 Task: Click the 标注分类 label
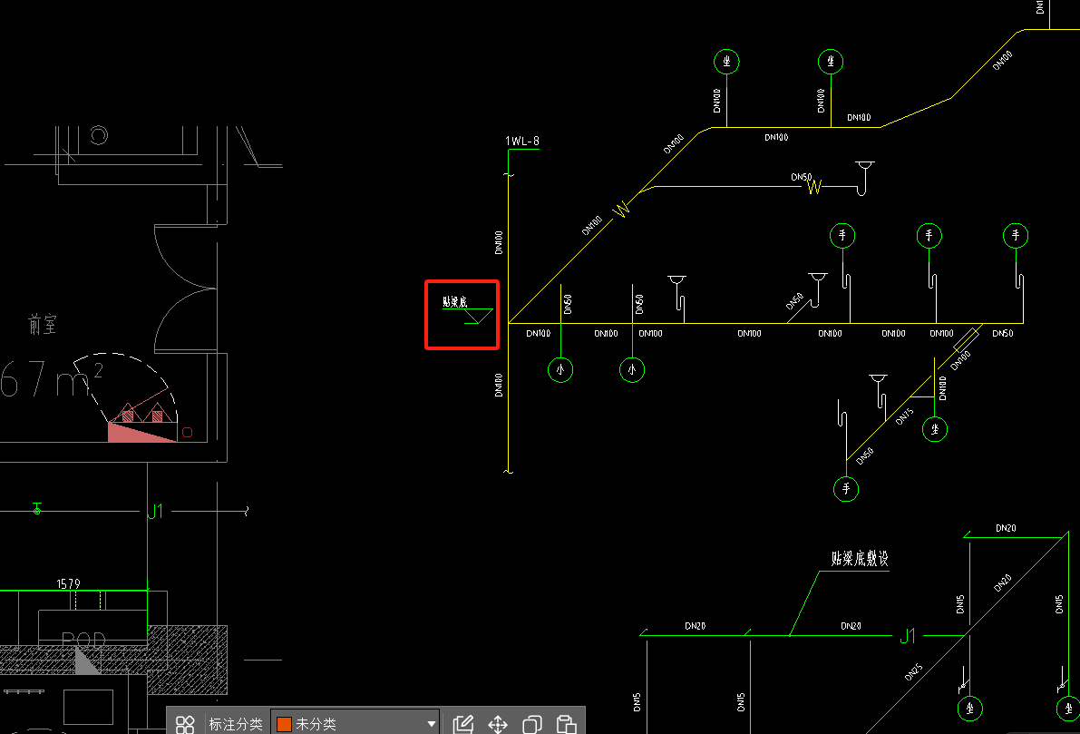[236, 724]
